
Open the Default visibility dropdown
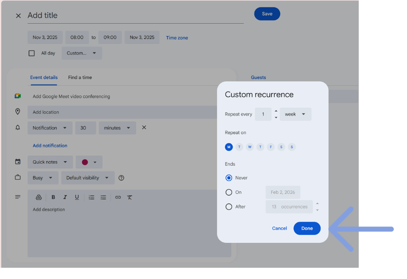click(x=87, y=178)
